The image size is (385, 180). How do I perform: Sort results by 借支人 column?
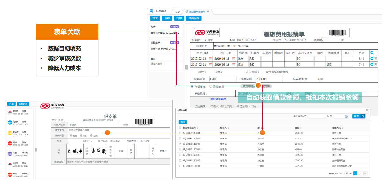[228, 128]
